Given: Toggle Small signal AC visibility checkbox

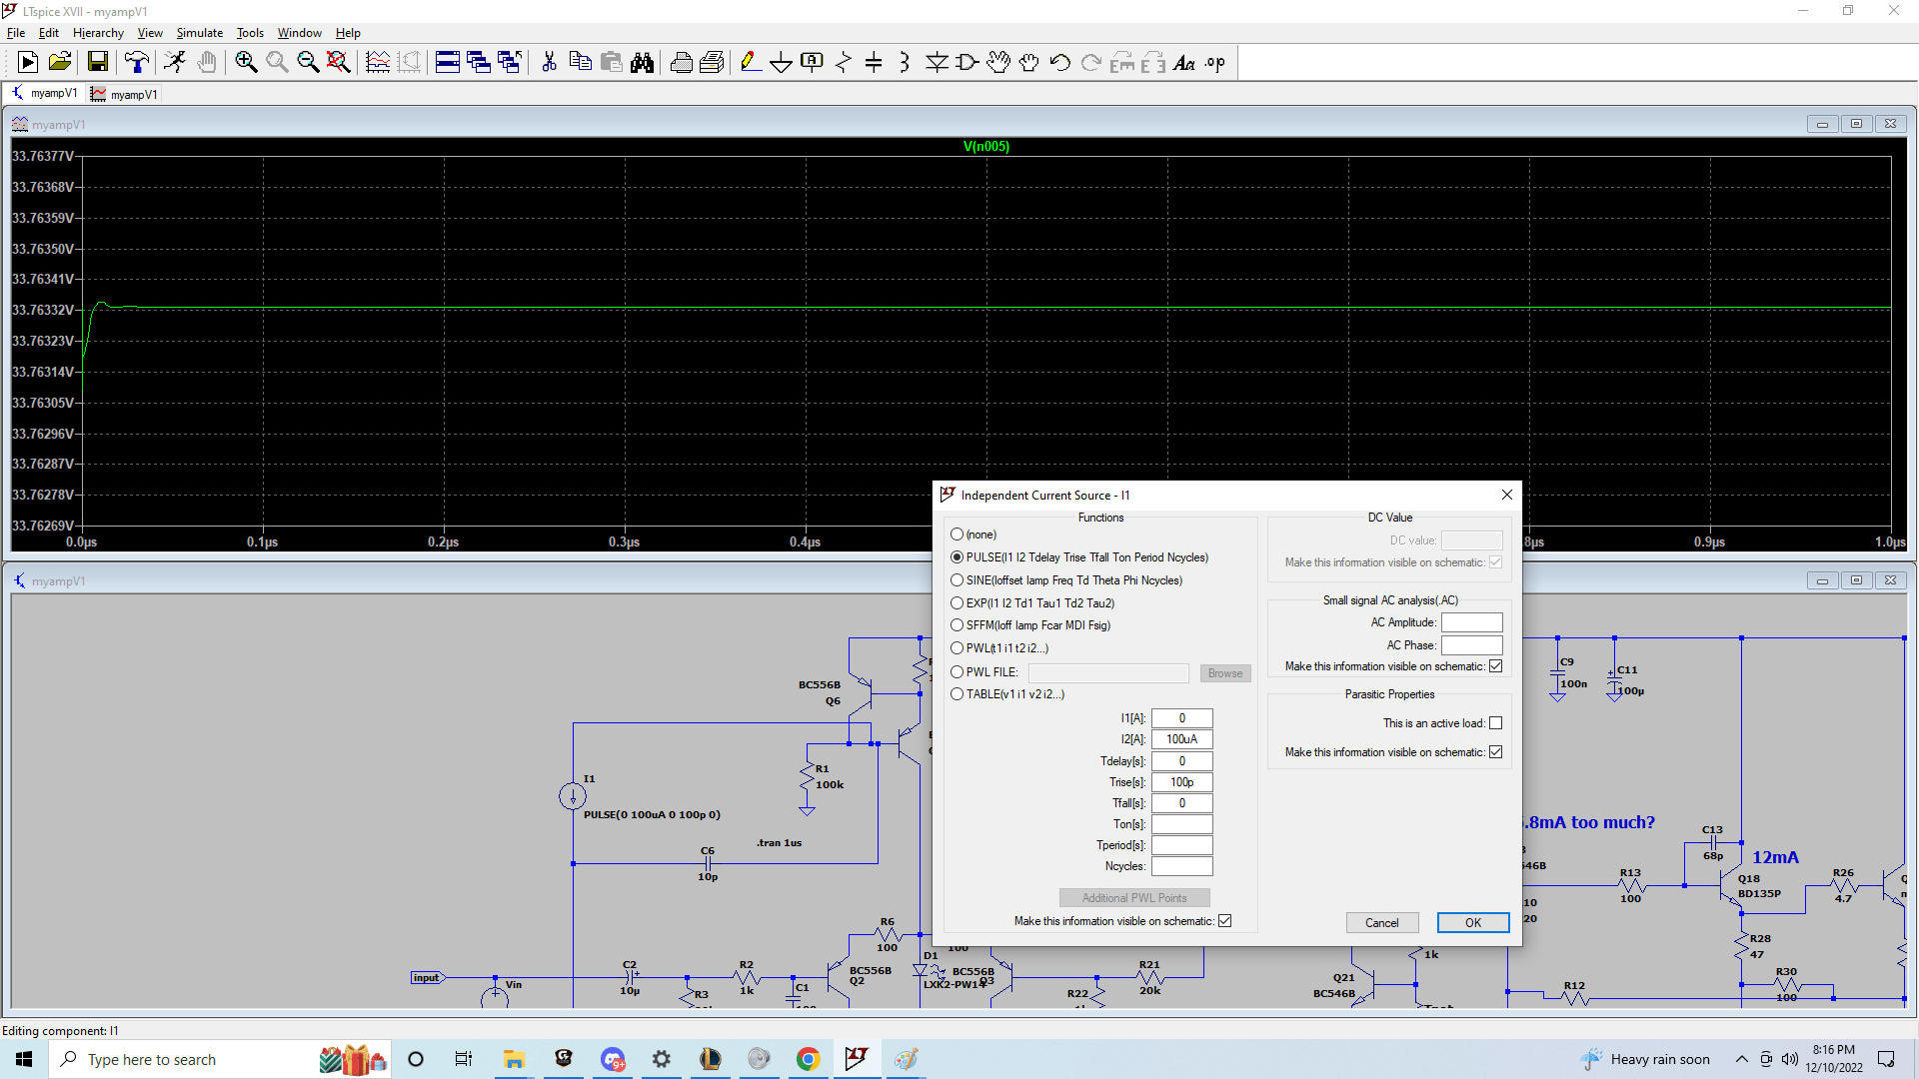Looking at the screenshot, I should pos(1496,666).
